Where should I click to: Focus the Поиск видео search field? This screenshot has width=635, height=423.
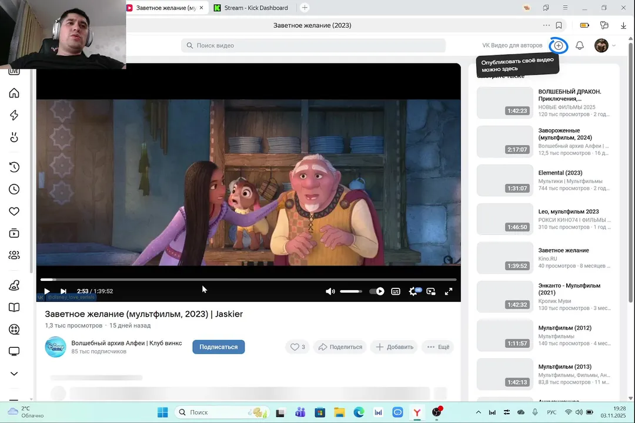point(313,45)
